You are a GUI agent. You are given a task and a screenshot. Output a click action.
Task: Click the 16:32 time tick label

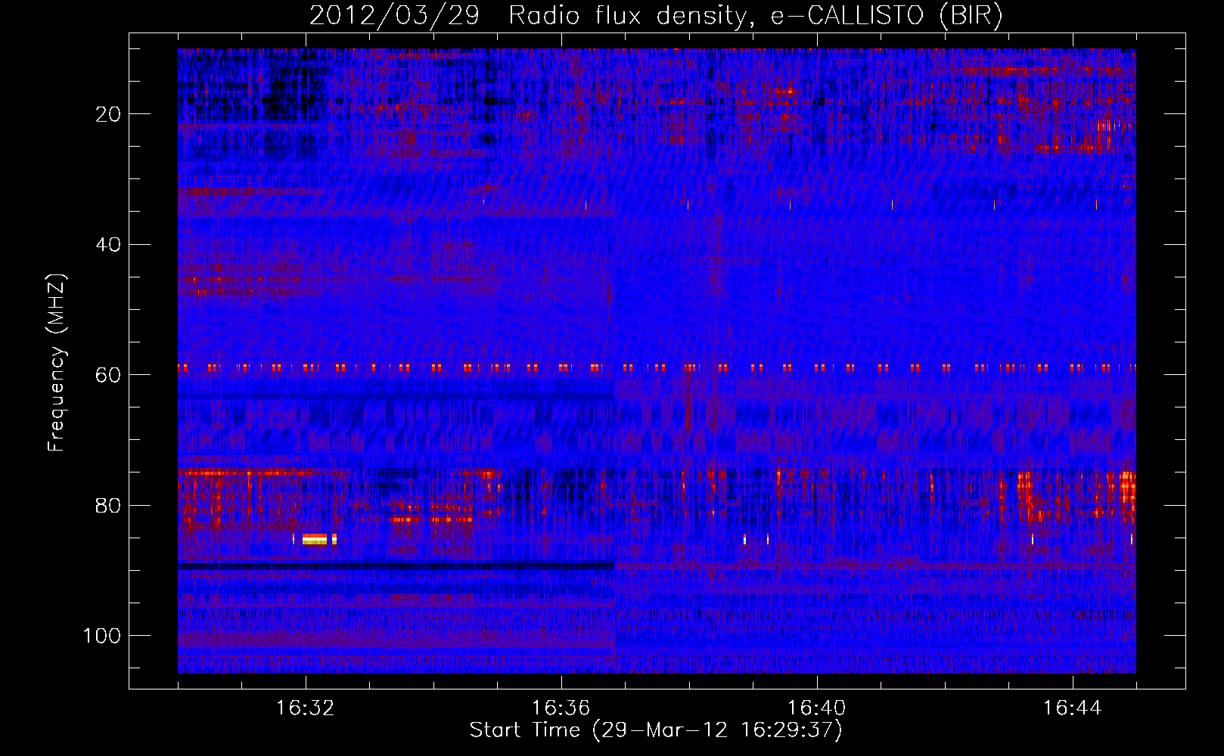pyautogui.click(x=306, y=708)
